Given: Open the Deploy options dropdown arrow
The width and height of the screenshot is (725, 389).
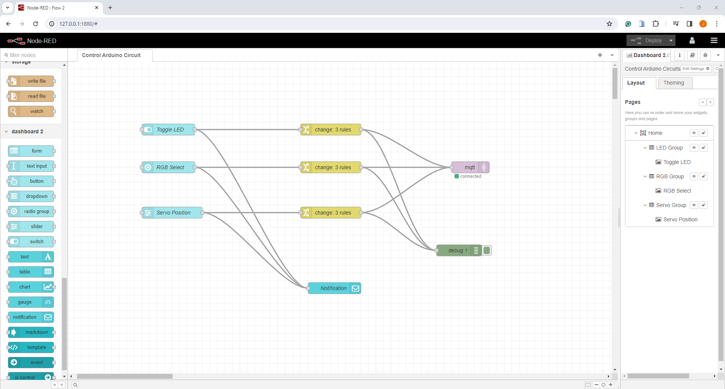Looking at the screenshot, I should click(x=671, y=40).
